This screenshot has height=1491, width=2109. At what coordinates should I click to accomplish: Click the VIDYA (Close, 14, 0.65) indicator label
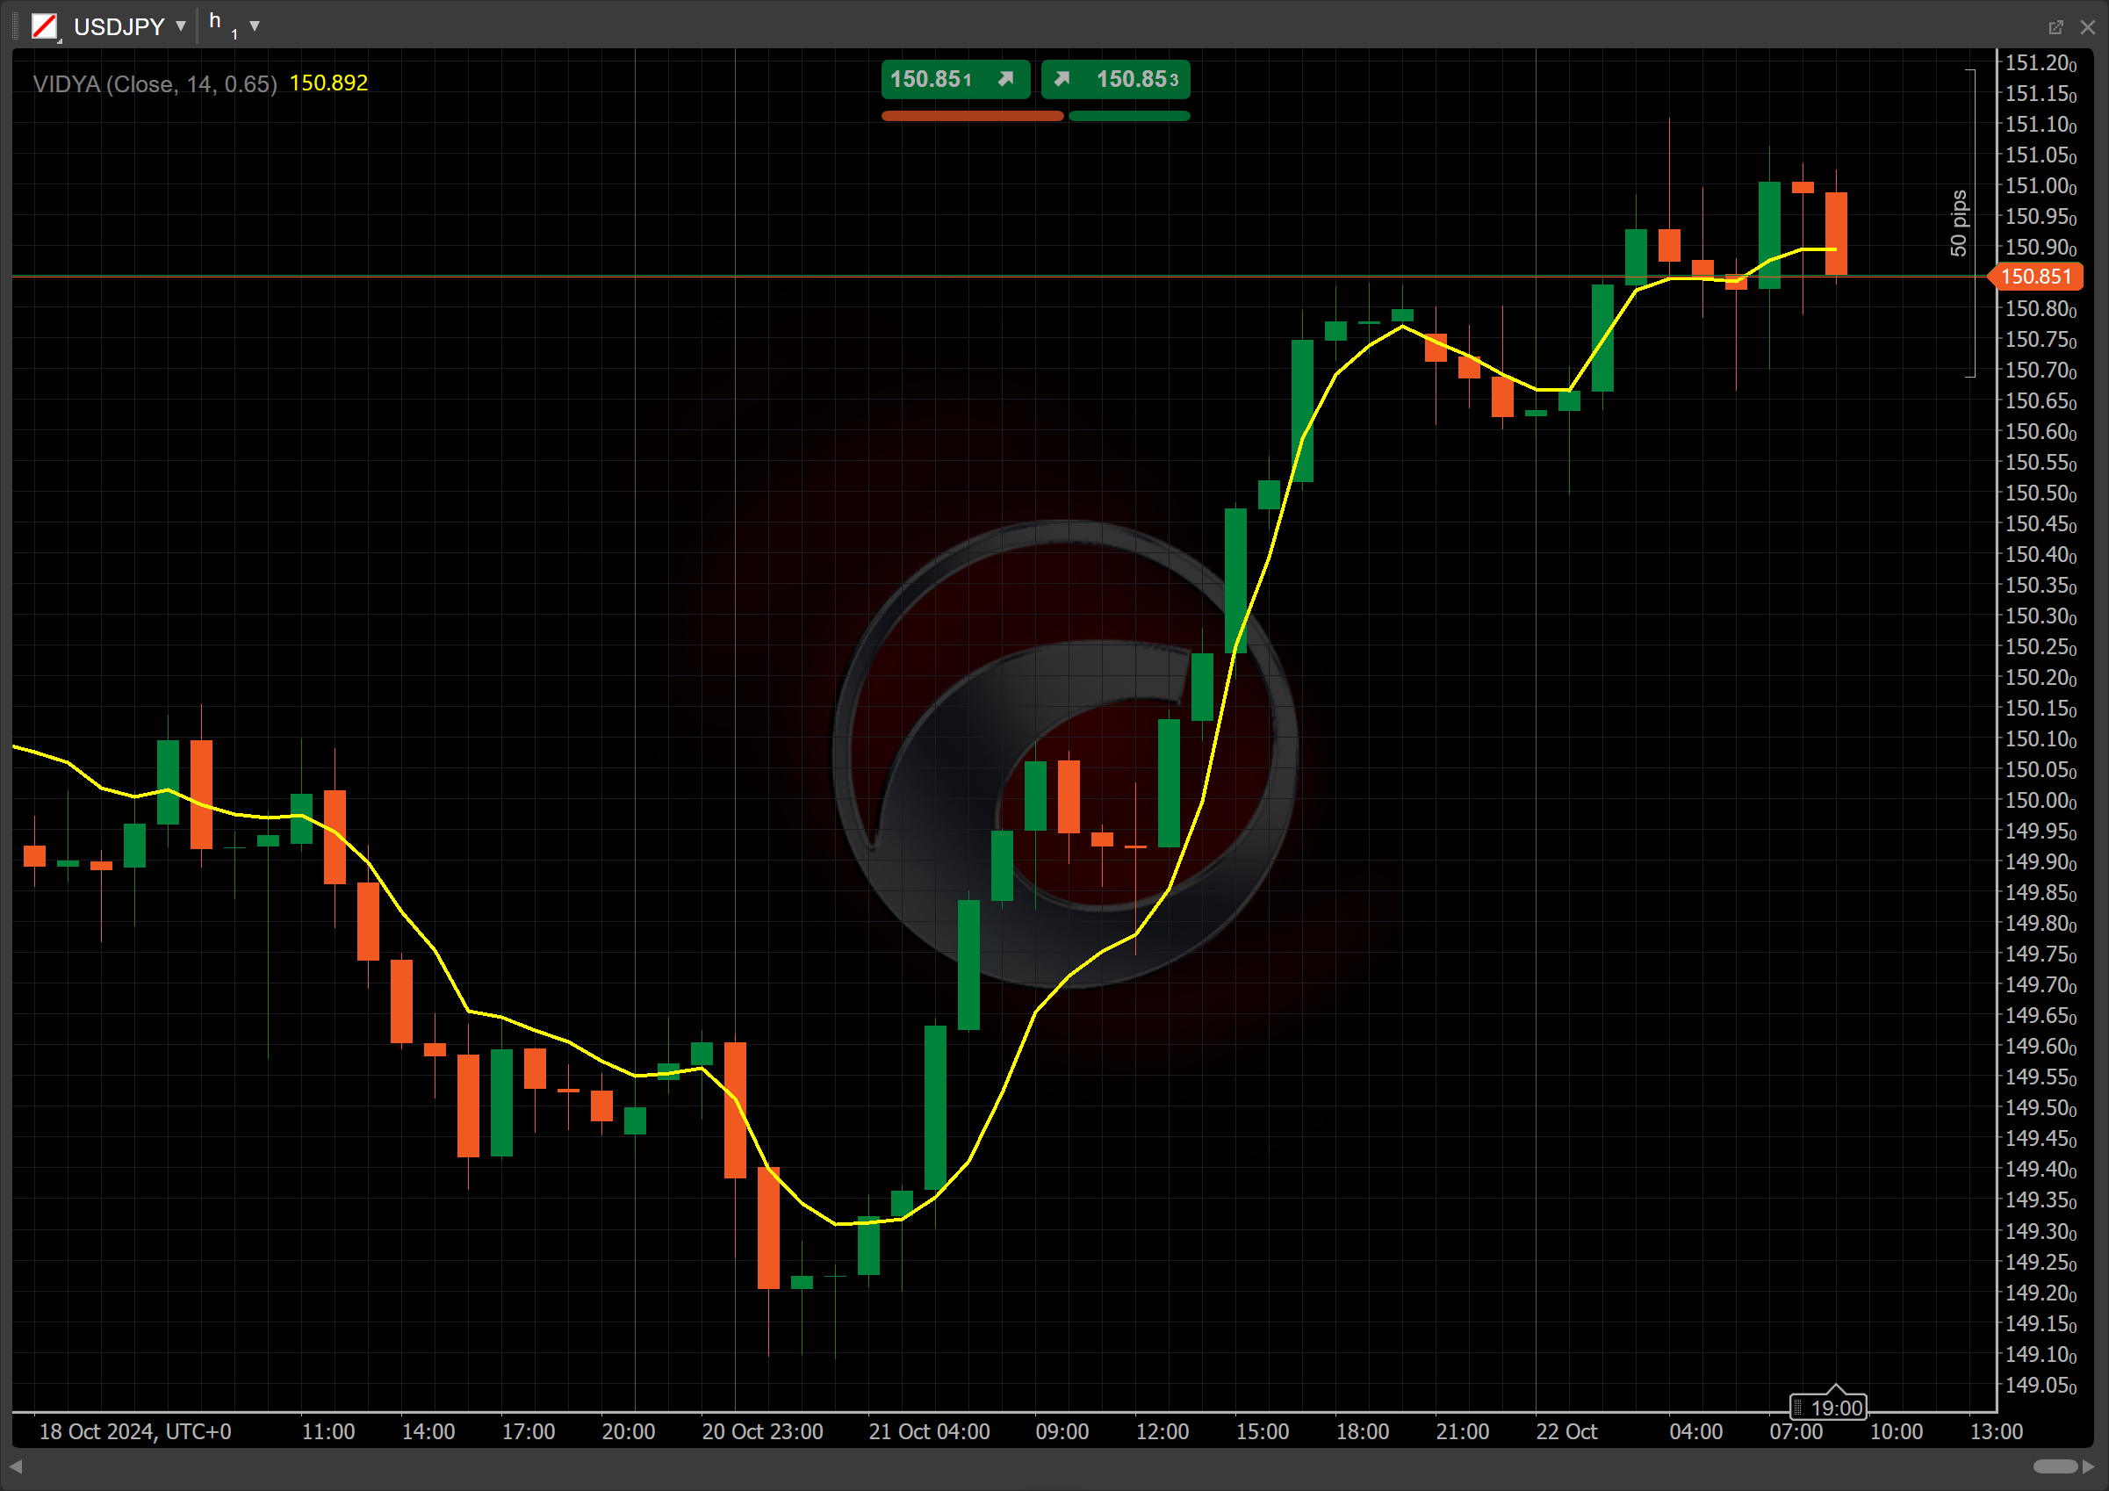(155, 83)
